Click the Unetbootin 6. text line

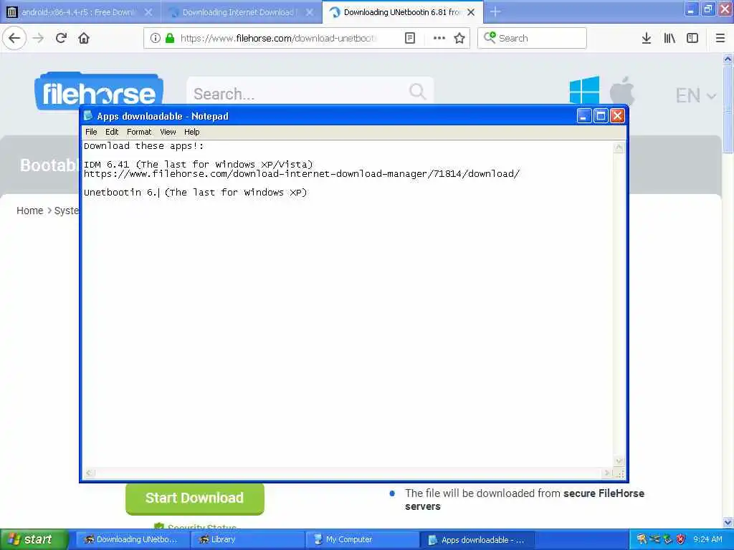[195, 192]
